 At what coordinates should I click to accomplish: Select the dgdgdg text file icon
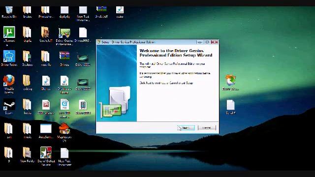pyautogui.click(x=64, y=12)
